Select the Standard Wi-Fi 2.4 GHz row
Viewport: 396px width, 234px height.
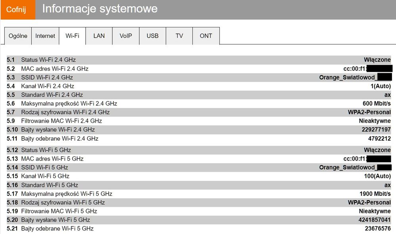(x=198, y=95)
